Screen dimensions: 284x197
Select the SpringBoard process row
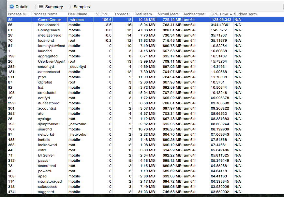[145, 30]
